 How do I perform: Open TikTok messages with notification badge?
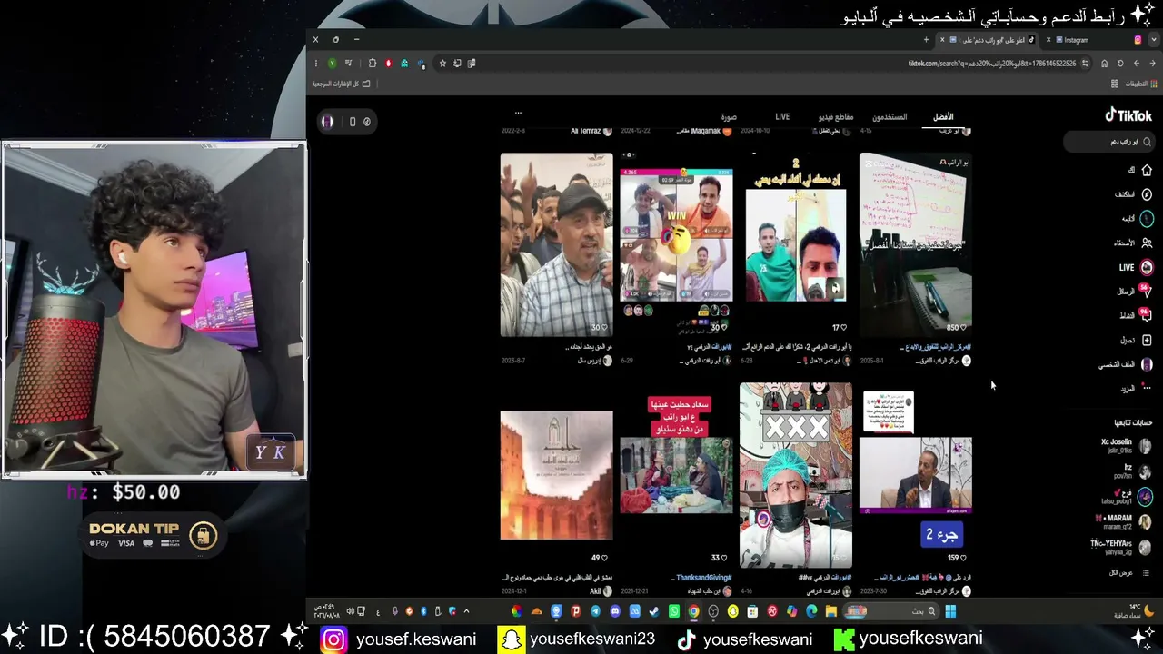(1146, 291)
